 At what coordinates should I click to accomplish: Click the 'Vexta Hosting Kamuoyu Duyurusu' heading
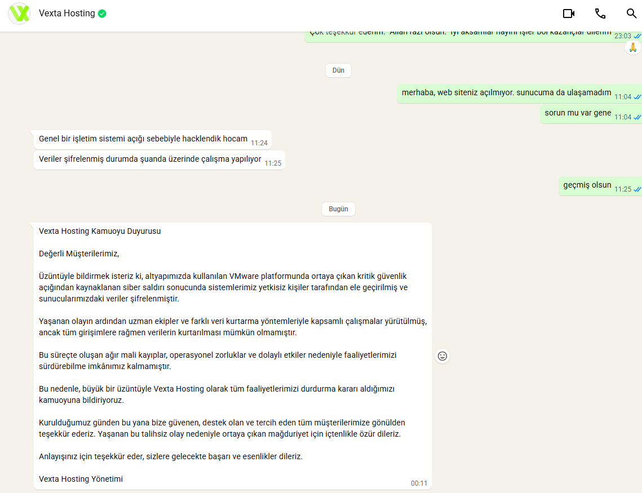(x=100, y=231)
